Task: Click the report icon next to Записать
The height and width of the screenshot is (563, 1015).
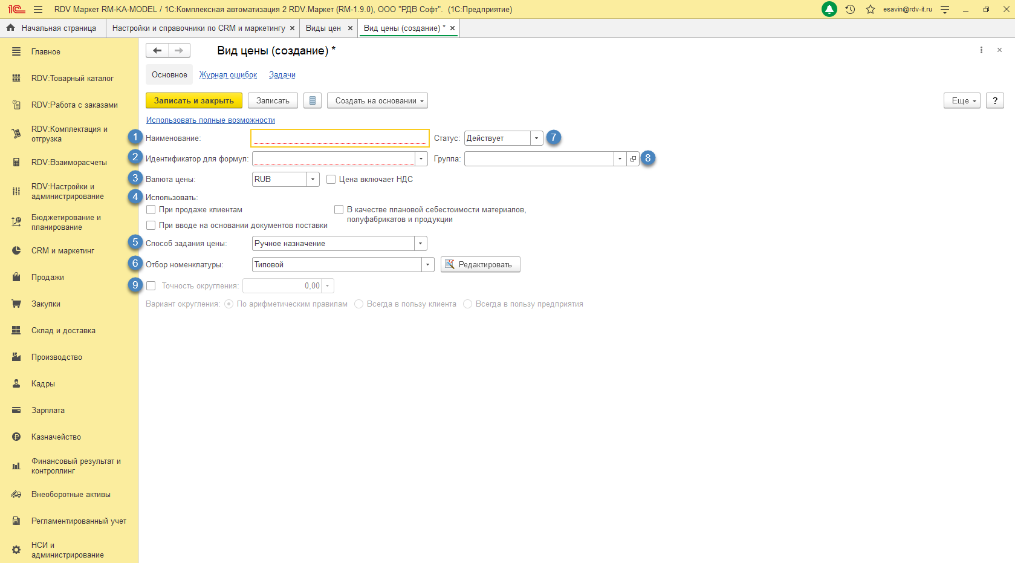Action: pyautogui.click(x=312, y=101)
